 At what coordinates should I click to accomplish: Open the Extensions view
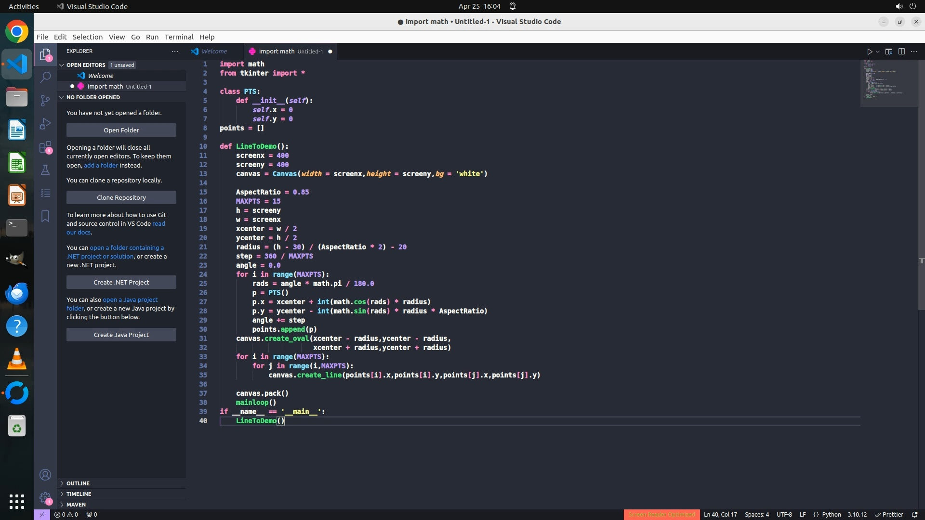[x=45, y=147]
